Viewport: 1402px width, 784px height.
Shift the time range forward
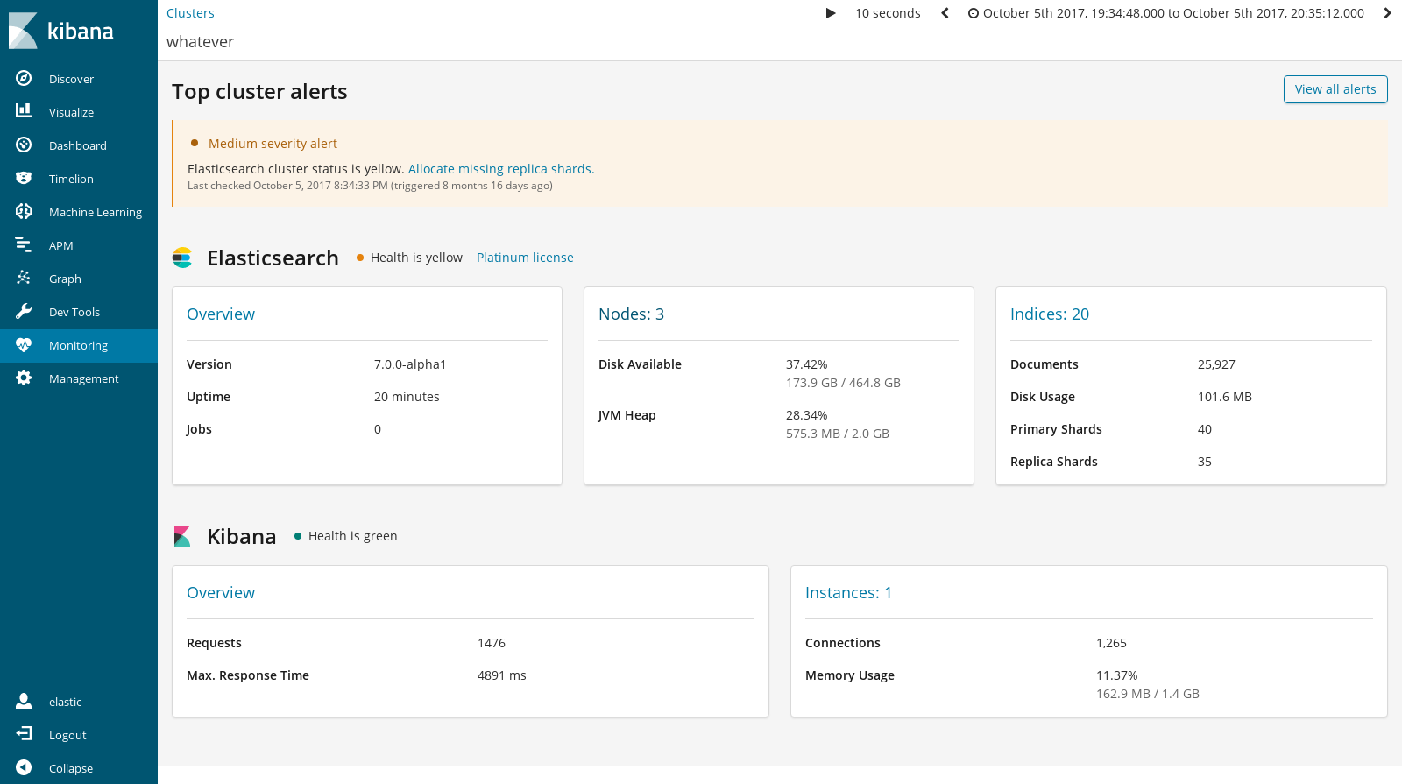pyautogui.click(x=1387, y=13)
